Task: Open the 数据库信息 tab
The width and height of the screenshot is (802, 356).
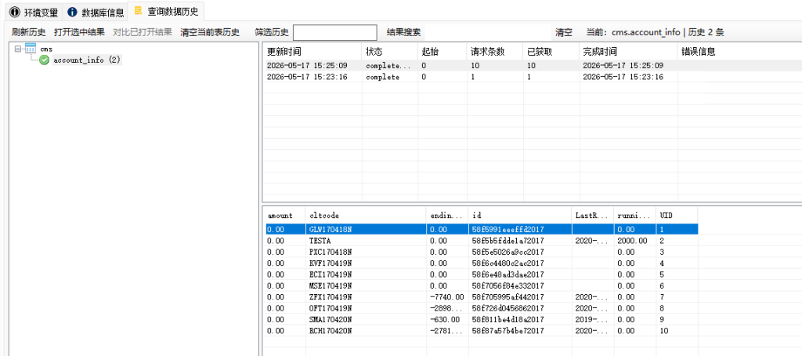Action: click(95, 11)
